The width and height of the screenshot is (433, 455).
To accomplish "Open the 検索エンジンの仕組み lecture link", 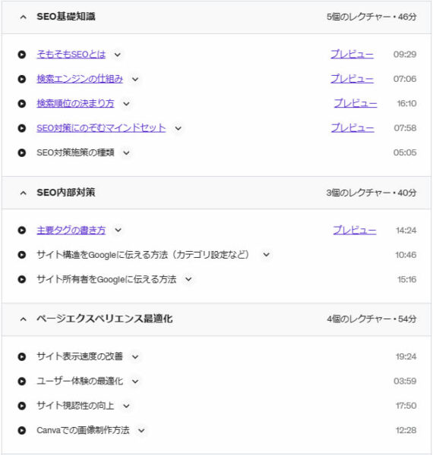I will (80, 79).
